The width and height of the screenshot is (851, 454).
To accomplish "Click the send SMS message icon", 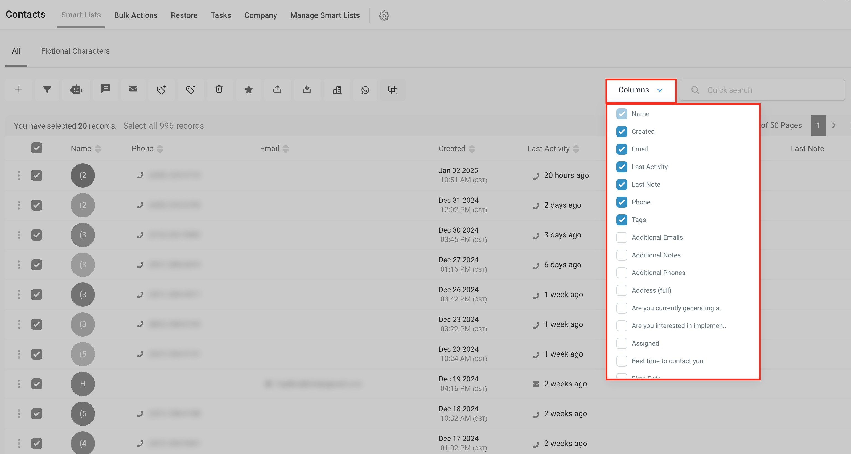I will click(x=105, y=89).
